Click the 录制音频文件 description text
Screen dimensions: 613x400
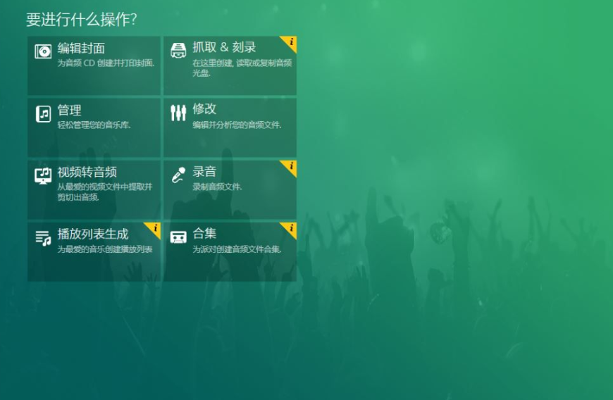[217, 187]
